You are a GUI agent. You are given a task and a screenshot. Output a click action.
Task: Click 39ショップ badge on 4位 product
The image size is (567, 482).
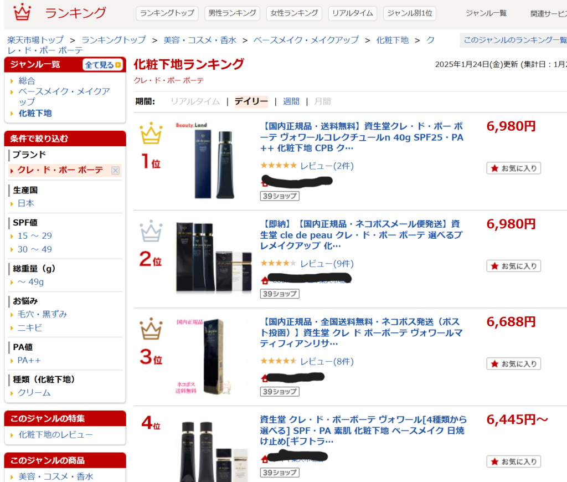pyautogui.click(x=280, y=473)
